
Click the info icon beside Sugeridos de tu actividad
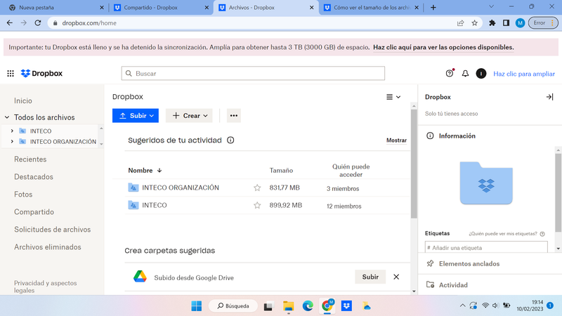click(x=230, y=140)
